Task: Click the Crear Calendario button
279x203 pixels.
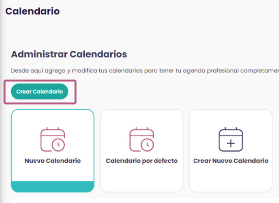Action: [x=39, y=92]
